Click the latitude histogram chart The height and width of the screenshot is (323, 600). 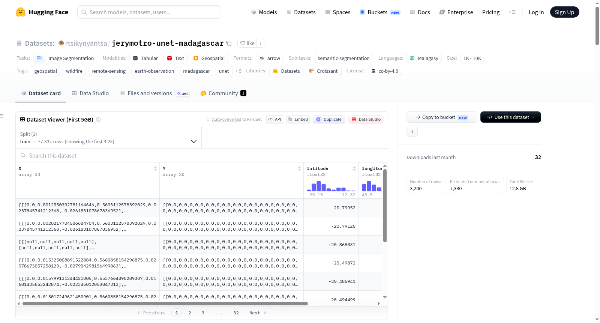(x=331, y=186)
